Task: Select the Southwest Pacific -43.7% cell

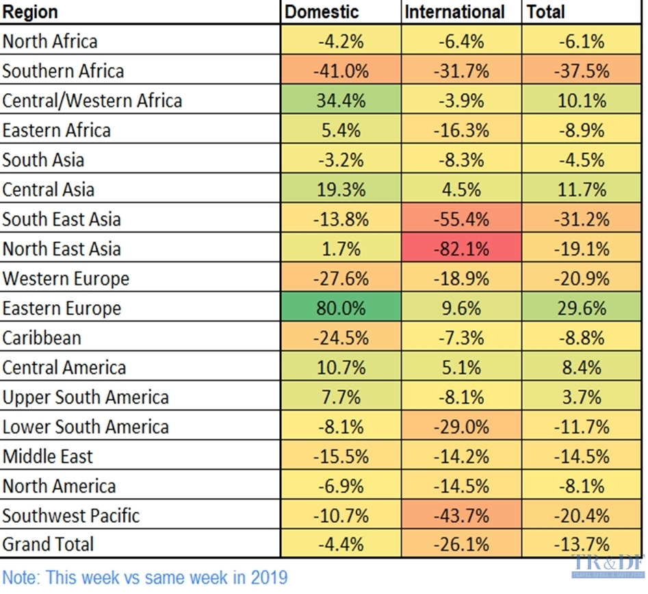Action: point(463,515)
